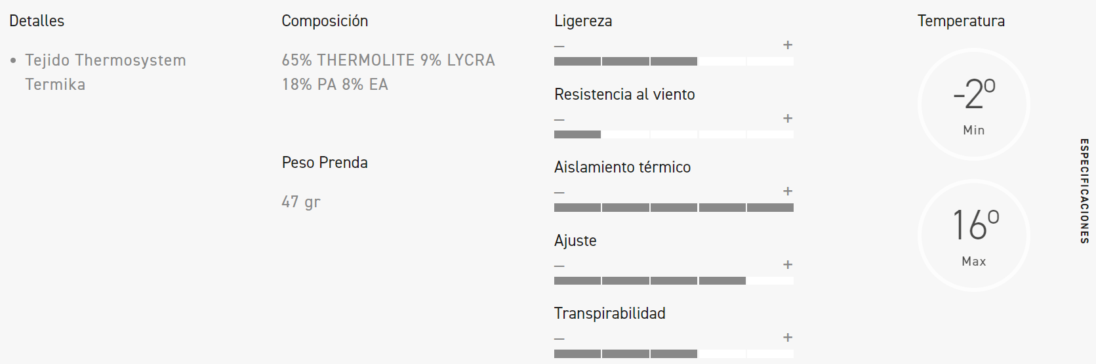This screenshot has height=364, width=1096.
Task: Click the Ajuste rating bar
Action: click(674, 281)
